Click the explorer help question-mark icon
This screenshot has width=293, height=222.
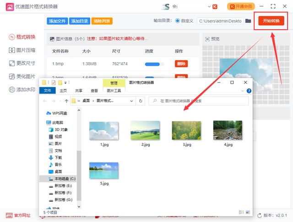tap(249, 91)
